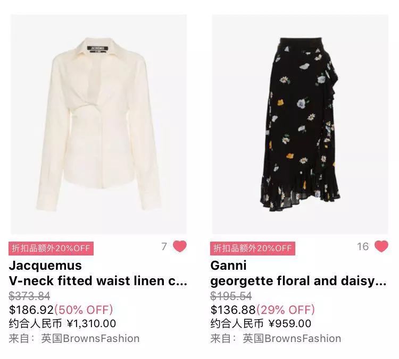The image size is (399, 359).
Task: Open georgette floral and daisy product title
Action: coord(298,281)
